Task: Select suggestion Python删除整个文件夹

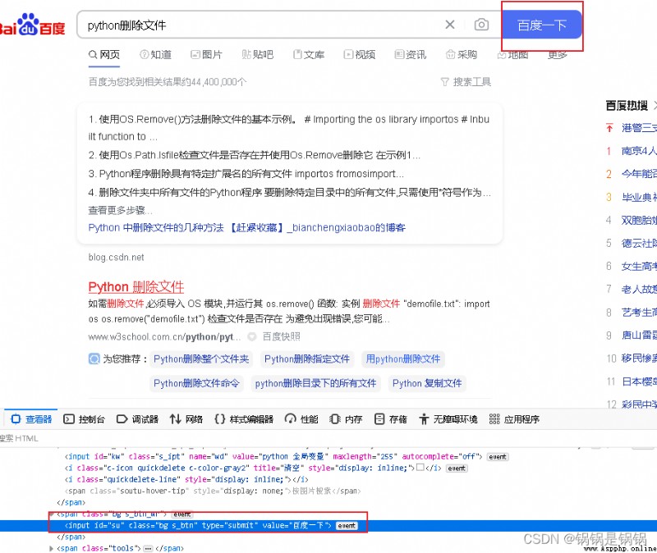Action: coord(201,359)
